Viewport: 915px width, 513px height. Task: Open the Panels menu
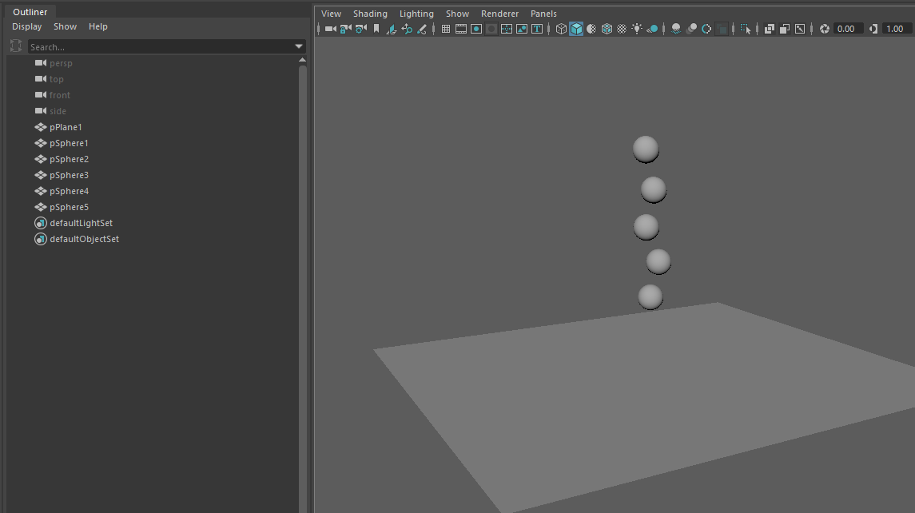click(x=543, y=14)
